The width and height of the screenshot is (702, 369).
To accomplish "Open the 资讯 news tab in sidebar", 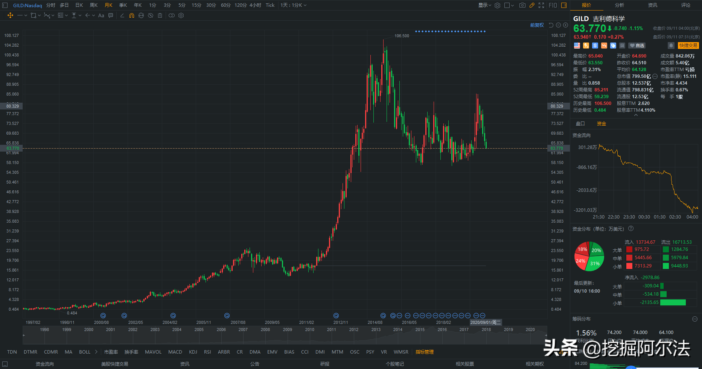I will point(653,5).
